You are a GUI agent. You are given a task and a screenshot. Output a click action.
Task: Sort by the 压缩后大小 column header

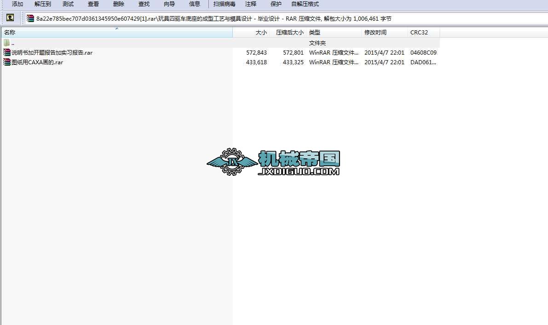pyautogui.click(x=288, y=33)
